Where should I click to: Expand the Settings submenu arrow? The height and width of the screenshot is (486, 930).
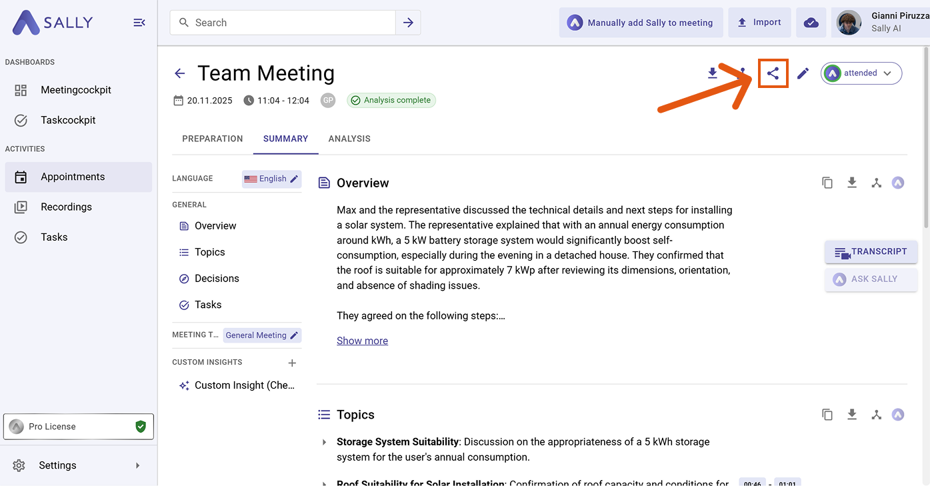[x=138, y=465]
